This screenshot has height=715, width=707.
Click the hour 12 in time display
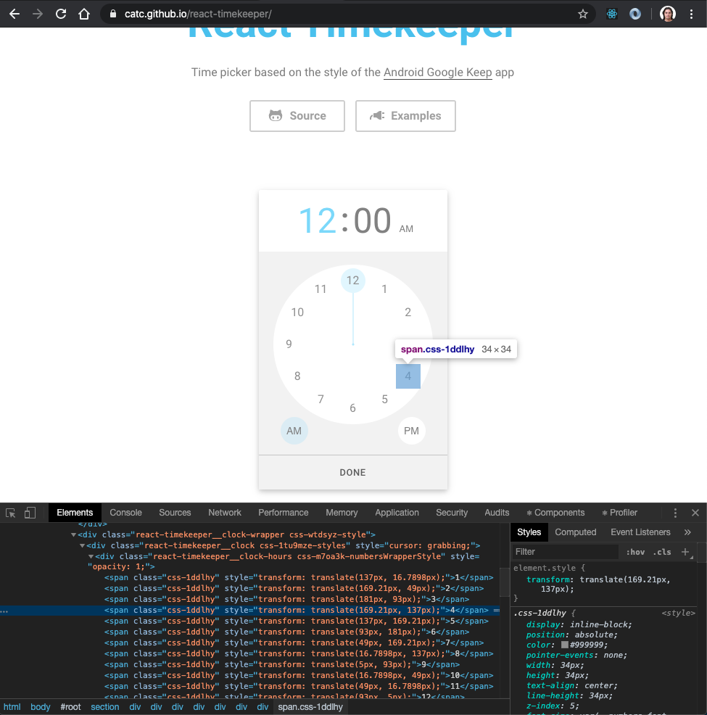(x=318, y=220)
